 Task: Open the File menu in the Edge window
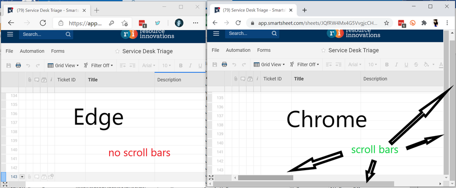[9, 51]
